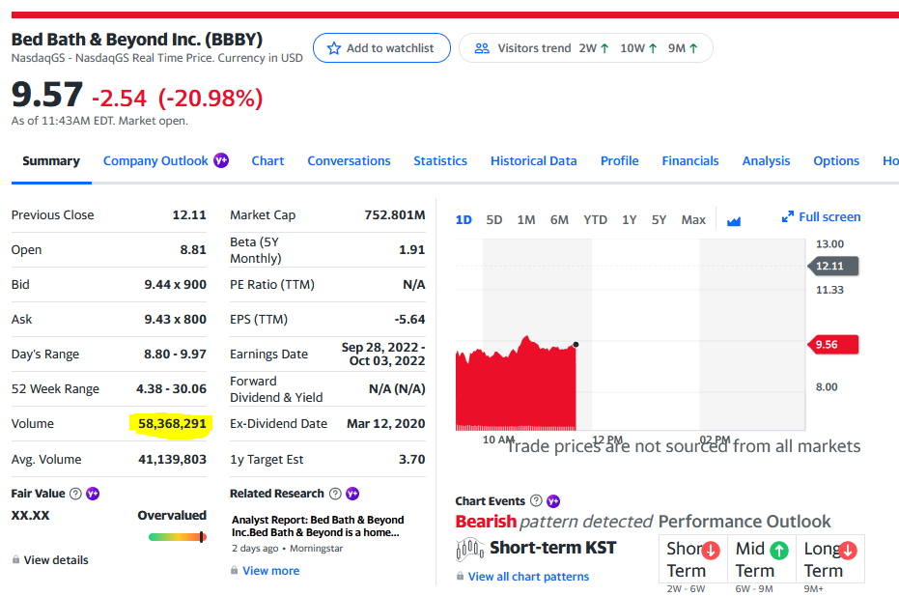Click View more under Related Research
The width and height of the screenshot is (899, 596).
(270, 571)
